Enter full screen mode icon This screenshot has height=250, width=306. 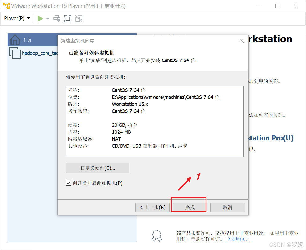click(68, 19)
